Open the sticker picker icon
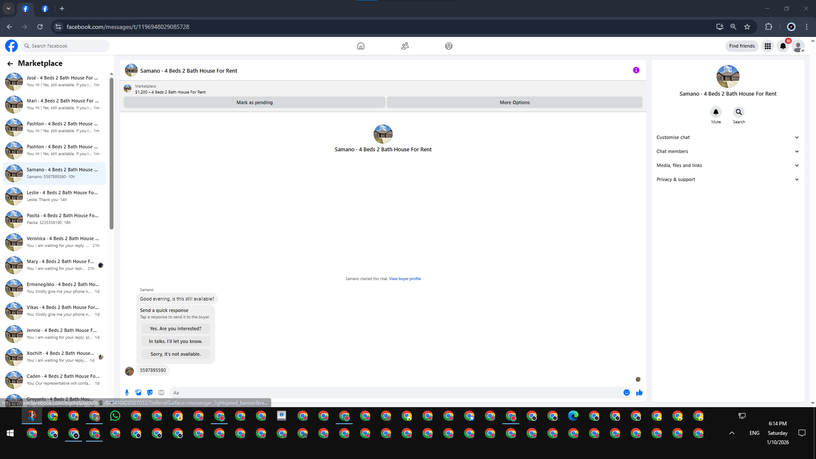The image size is (816, 459). [150, 393]
